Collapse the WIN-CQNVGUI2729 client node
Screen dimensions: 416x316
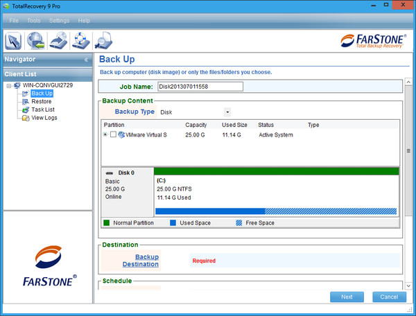click(8, 85)
